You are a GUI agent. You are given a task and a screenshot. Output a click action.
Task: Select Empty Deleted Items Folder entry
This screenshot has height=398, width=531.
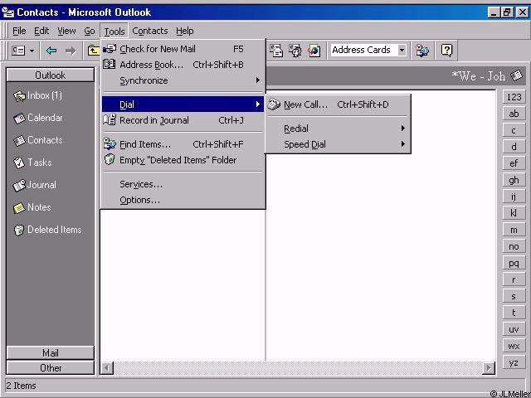183,160
